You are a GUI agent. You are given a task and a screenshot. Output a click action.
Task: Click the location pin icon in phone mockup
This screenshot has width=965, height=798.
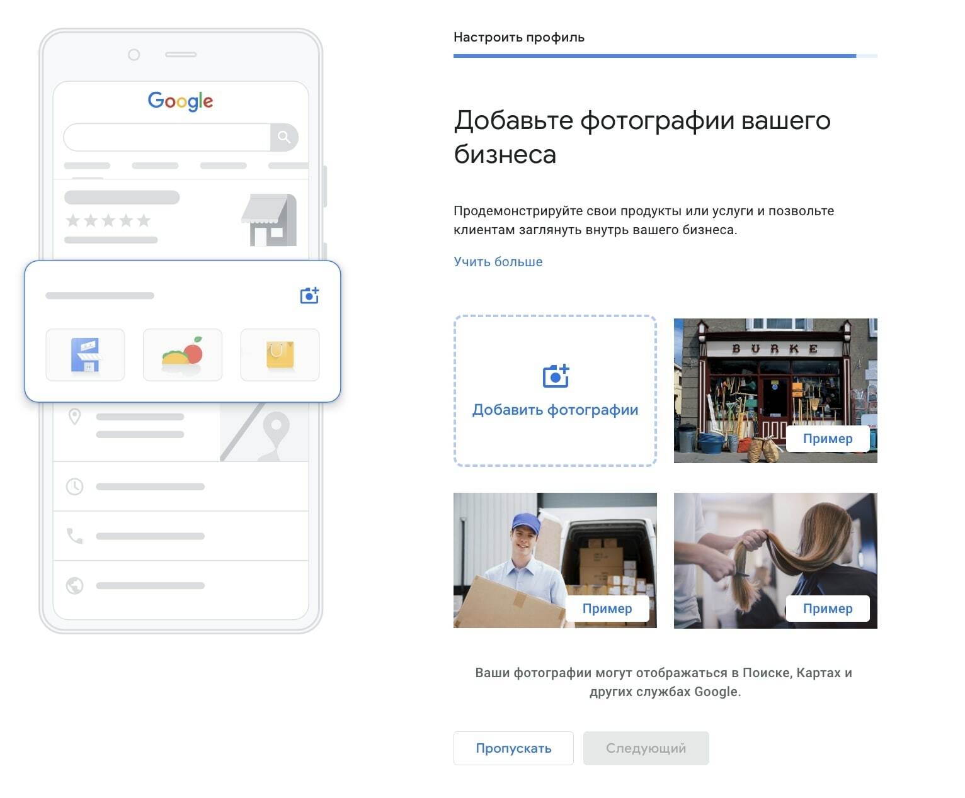click(74, 417)
